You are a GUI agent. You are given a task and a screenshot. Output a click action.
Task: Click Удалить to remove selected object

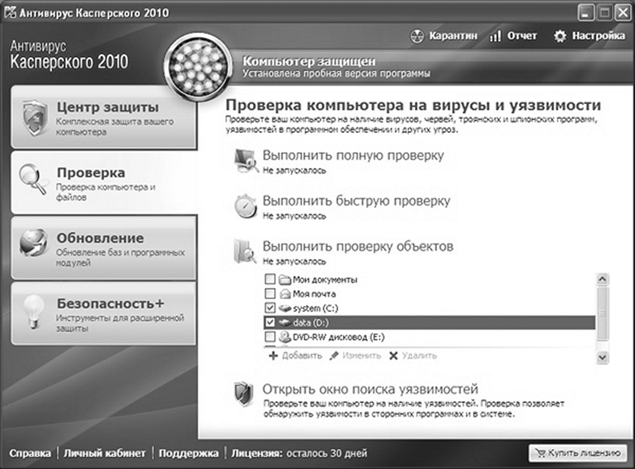click(412, 356)
